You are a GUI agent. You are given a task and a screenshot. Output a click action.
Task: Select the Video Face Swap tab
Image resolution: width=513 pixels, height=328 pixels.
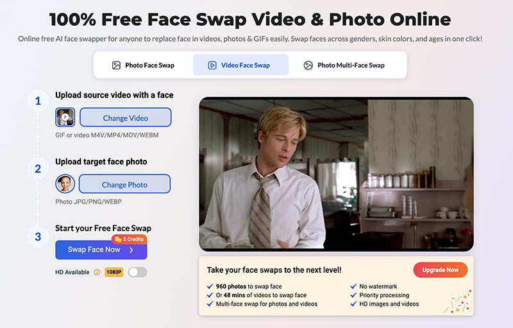(241, 65)
